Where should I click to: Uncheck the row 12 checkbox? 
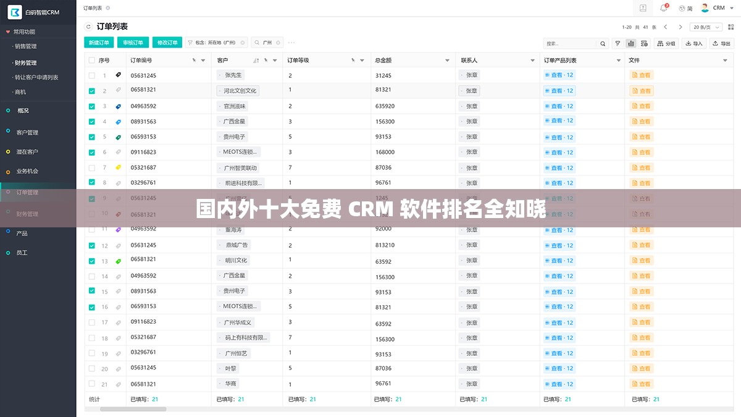[x=92, y=245]
